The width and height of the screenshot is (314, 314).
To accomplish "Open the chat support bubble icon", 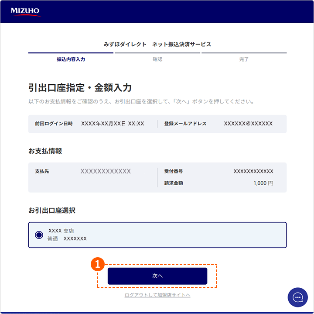I will click(297, 297).
